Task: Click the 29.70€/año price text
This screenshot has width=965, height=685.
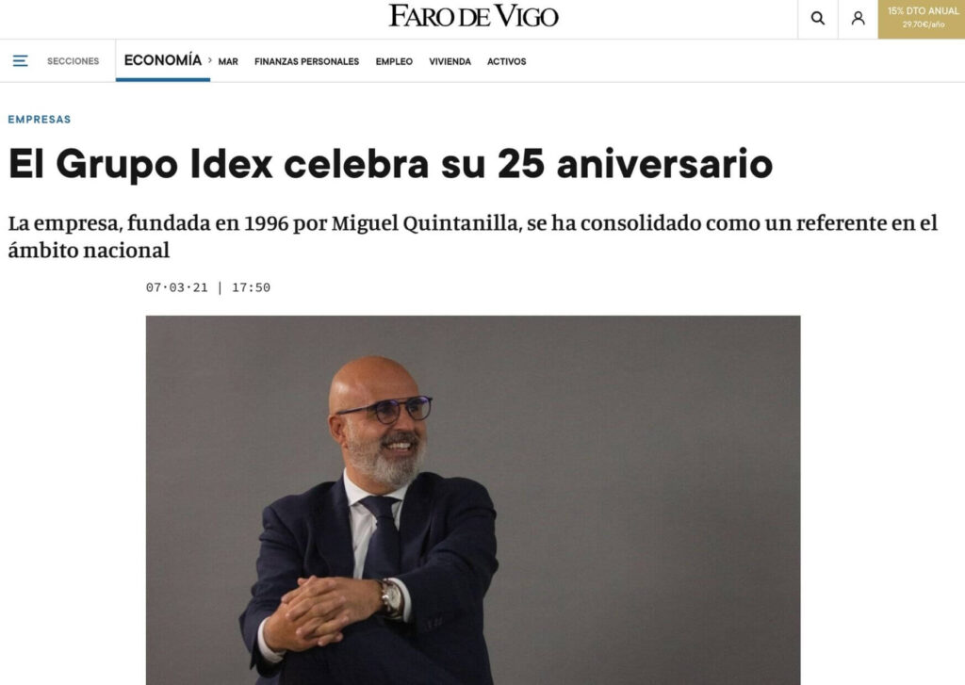Action: (x=924, y=24)
